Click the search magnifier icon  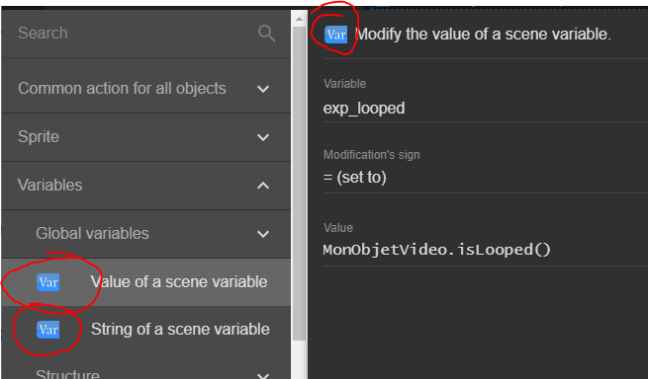(266, 33)
